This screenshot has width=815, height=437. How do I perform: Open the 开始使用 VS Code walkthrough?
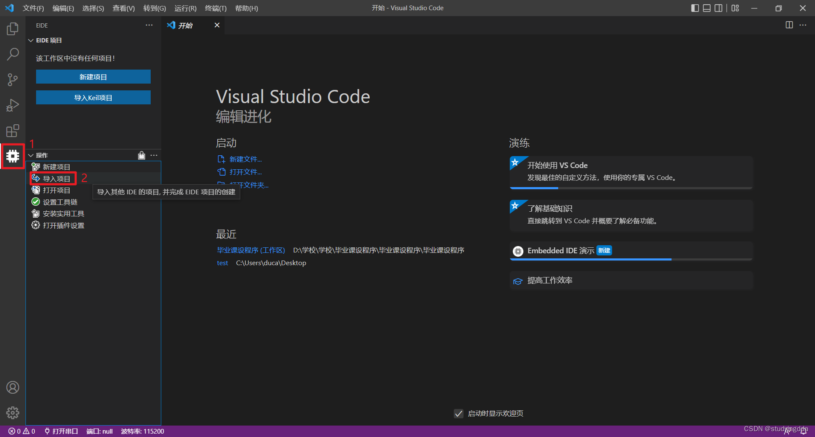(x=631, y=172)
